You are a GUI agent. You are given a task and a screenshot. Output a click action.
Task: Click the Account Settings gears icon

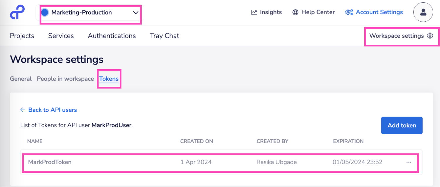click(x=349, y=12)
